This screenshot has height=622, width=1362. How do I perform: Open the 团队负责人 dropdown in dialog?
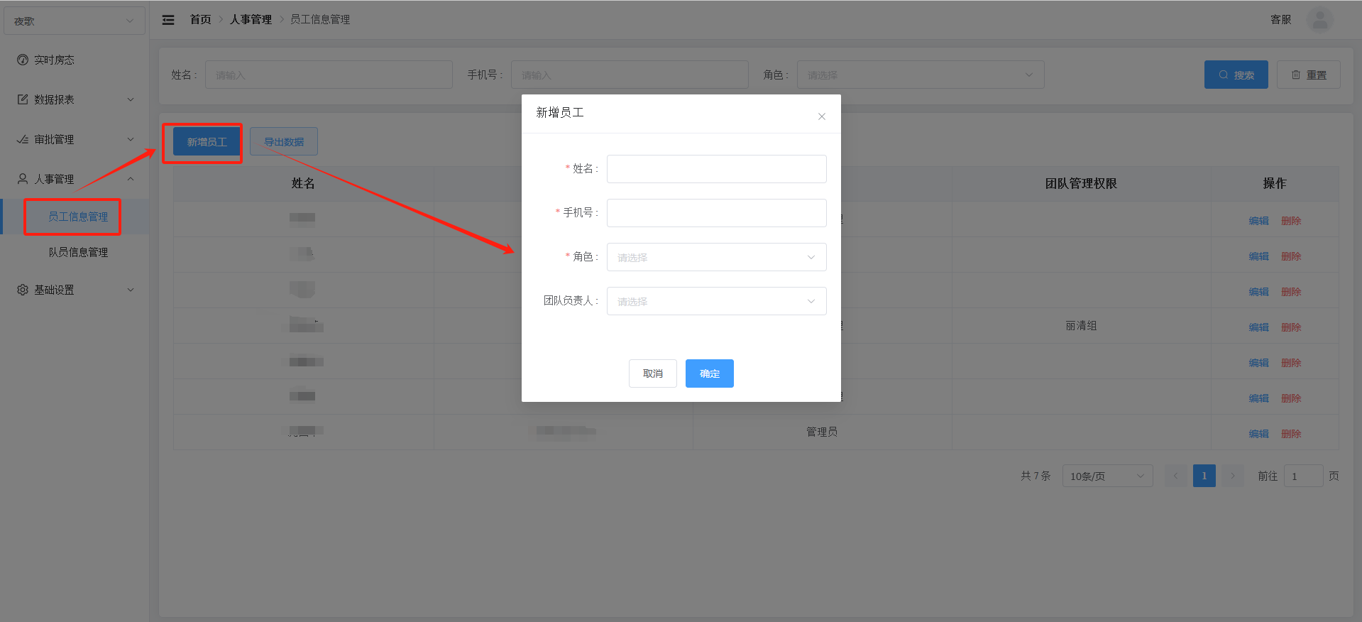[x=716, y=301]
